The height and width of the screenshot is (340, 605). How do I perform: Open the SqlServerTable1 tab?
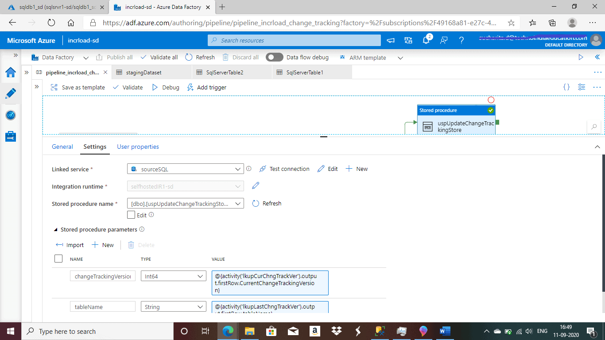click(x=312, y=72)
